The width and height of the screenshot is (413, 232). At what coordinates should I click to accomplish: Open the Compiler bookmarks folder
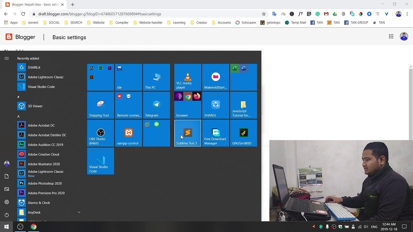coord(119,23)
